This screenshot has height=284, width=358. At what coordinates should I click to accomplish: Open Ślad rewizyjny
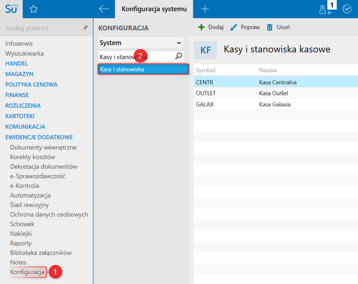29,205
